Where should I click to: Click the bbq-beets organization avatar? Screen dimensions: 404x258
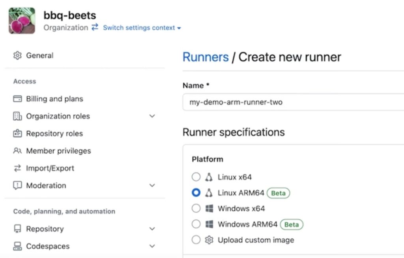[x=22, y=20]
